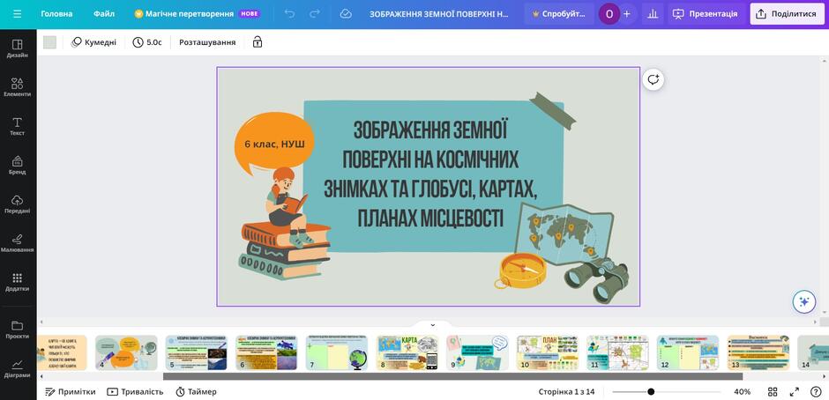Redo the last action
The image size is (829, 400).
(x=315, y=14)
